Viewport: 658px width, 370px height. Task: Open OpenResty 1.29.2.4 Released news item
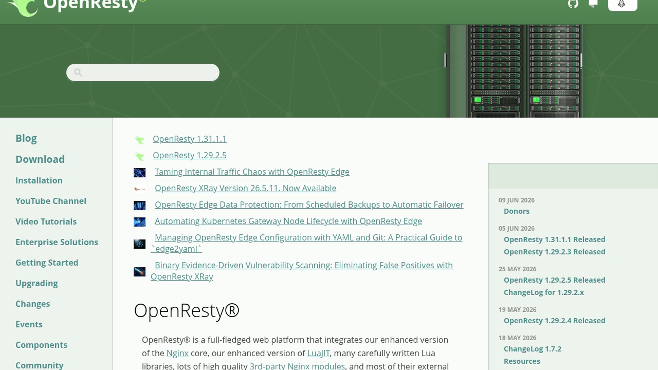[555, 320]
